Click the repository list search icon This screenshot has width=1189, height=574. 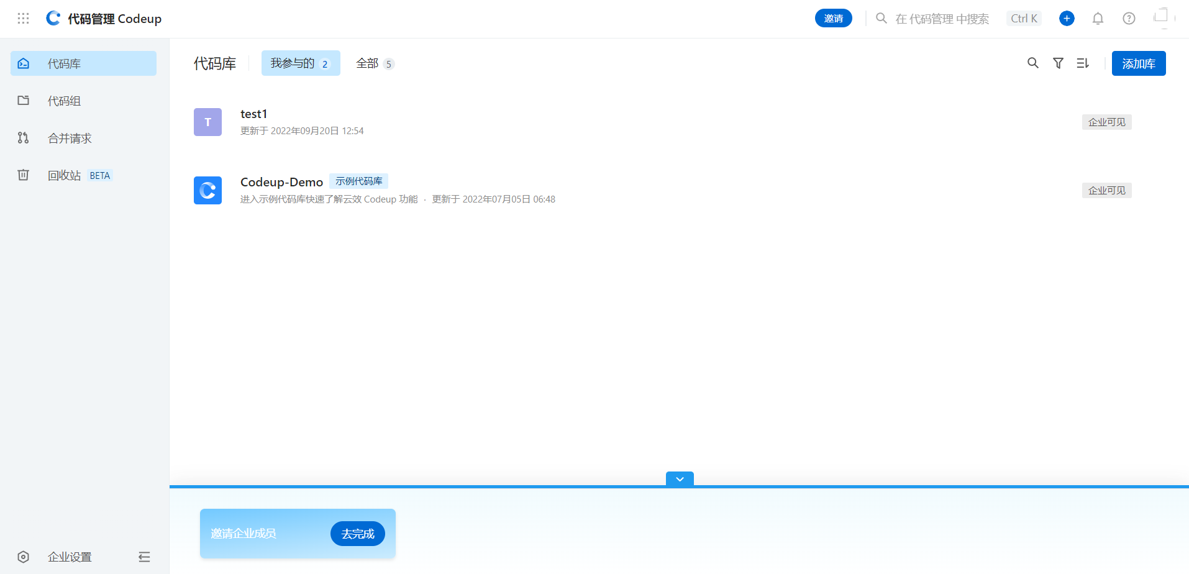click(x=1032, y=63)
